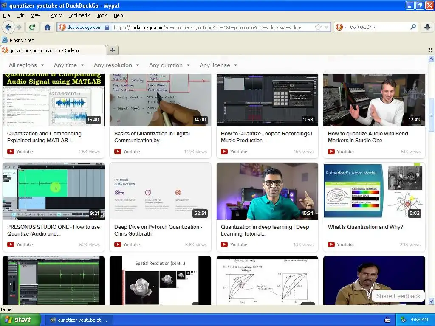Click the Mypal taskbar window button
Image resolution: width=435 pixels, height=326 pixels.
tap(79, 320)
